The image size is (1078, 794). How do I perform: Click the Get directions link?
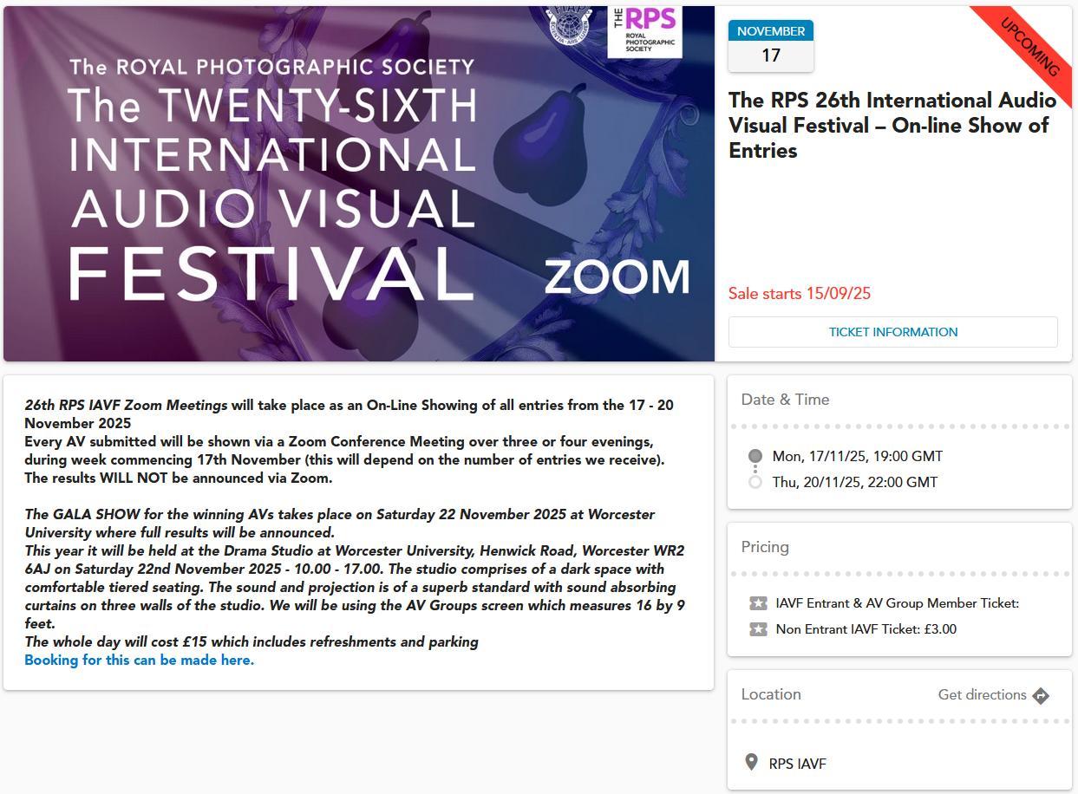[x=982, y=694]
